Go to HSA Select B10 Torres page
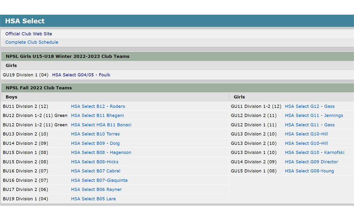The height and width of the screenshot is (220, 354). [x=95, y=134]
